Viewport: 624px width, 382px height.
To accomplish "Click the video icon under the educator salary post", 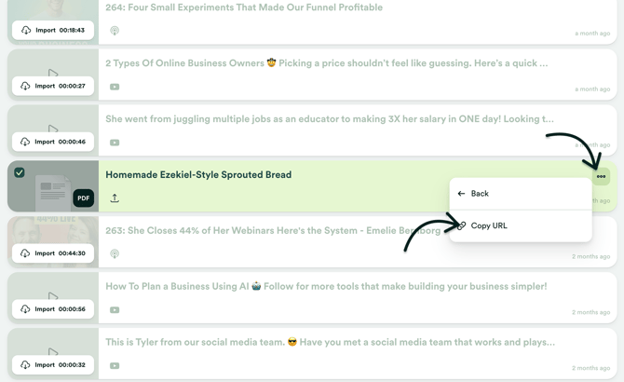I will click(x=115, y=143).
